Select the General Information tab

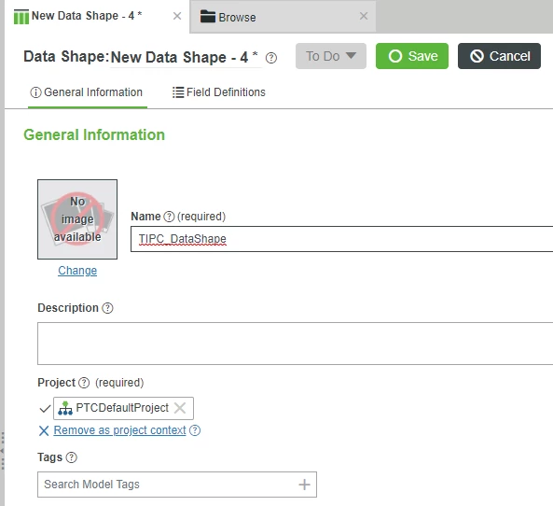point(87,92)
